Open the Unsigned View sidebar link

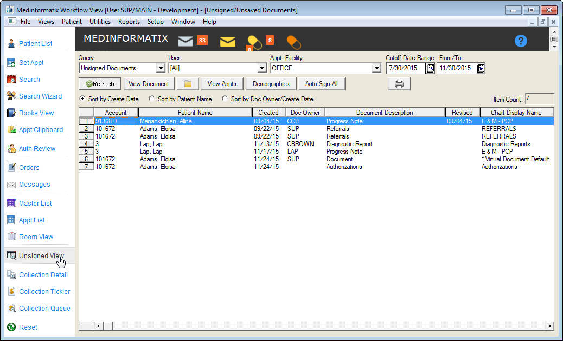pyautogui.click(x=41, y=255)
